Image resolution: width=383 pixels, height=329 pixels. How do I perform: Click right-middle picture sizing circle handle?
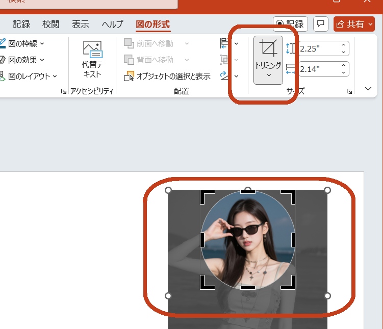[x=327, y=296]
